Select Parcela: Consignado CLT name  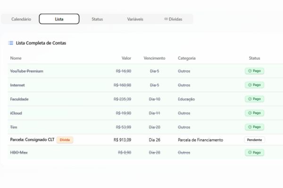coord(32,140)
